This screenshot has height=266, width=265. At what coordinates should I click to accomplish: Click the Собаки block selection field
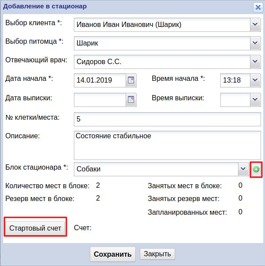pyautogui.click(x=156, y=169)
